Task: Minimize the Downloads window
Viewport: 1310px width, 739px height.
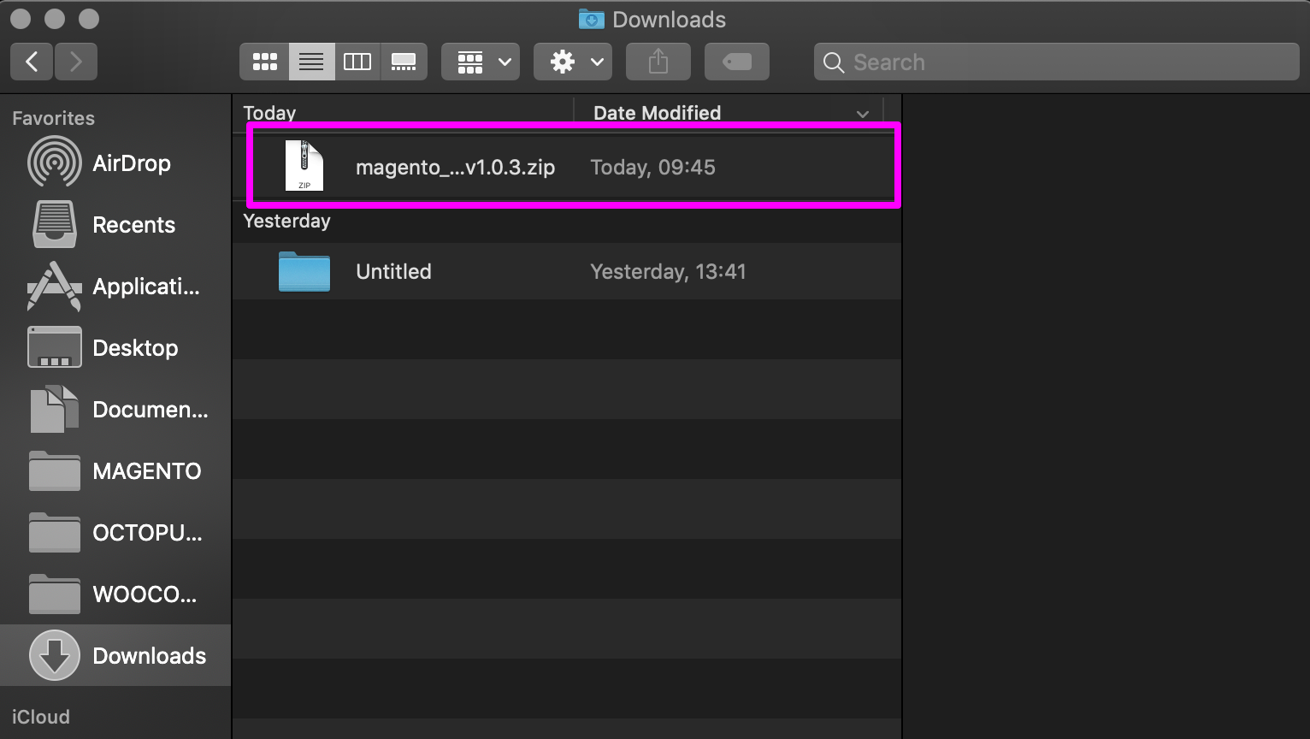Action: (55, 18)
